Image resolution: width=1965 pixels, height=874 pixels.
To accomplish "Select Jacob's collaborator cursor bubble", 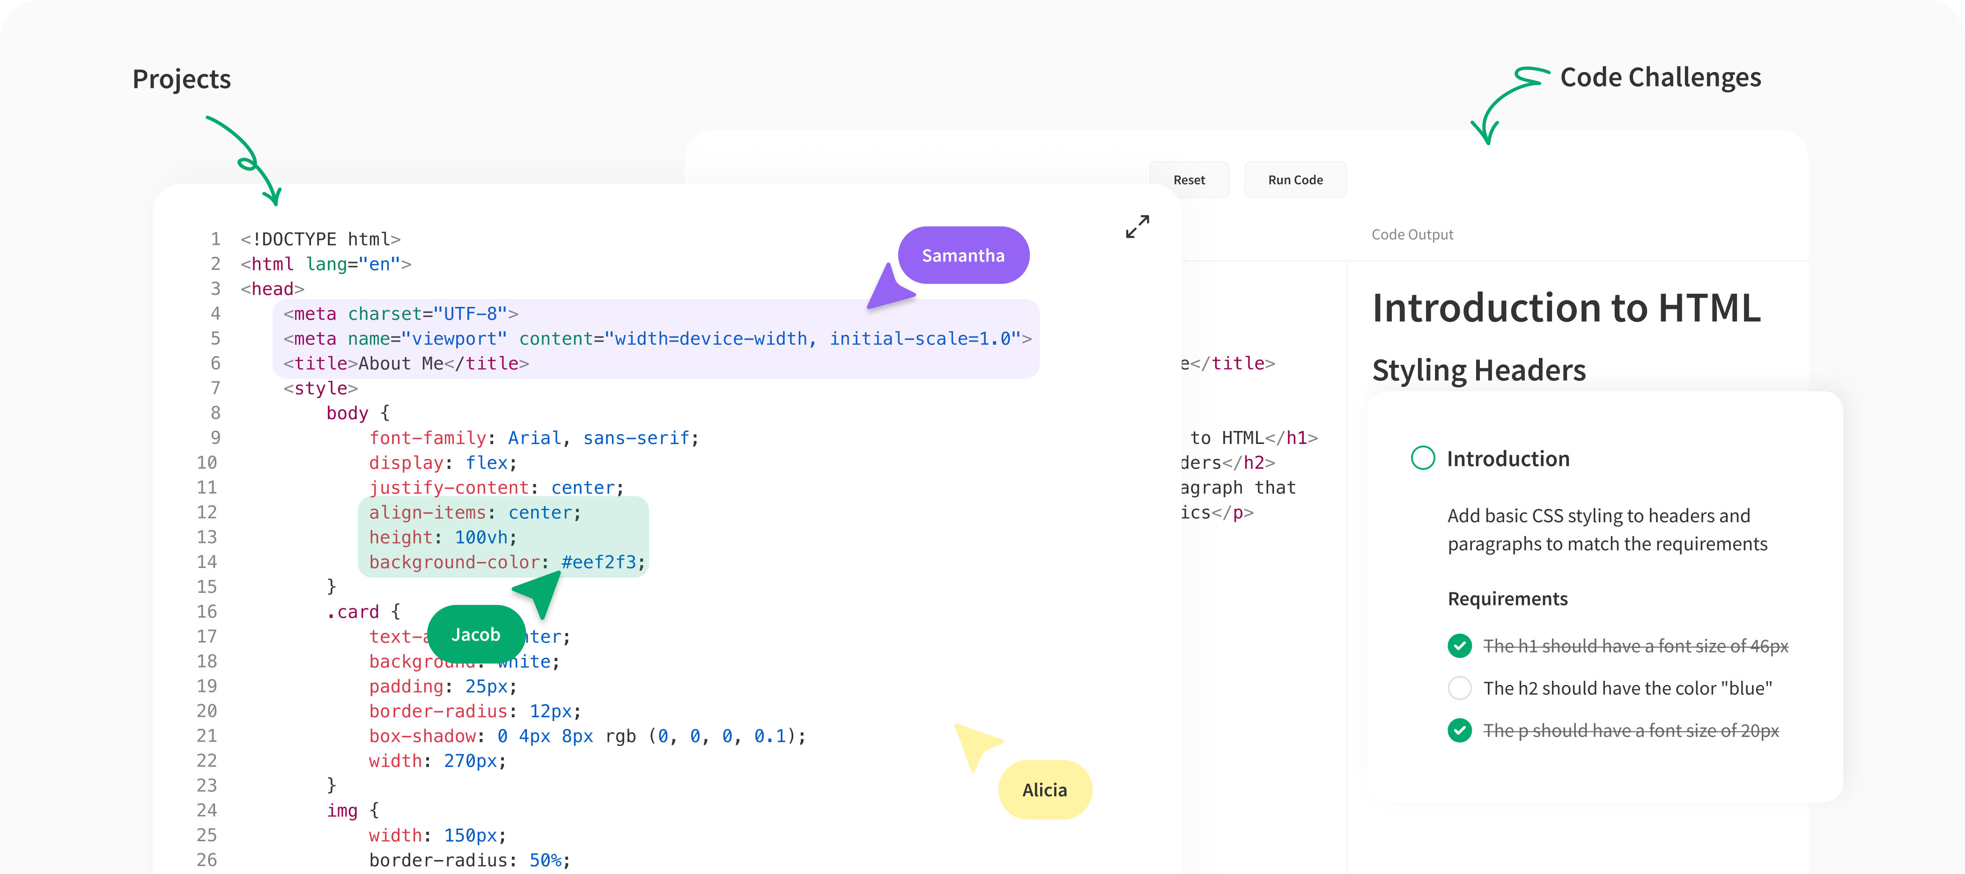I will 476,634.
